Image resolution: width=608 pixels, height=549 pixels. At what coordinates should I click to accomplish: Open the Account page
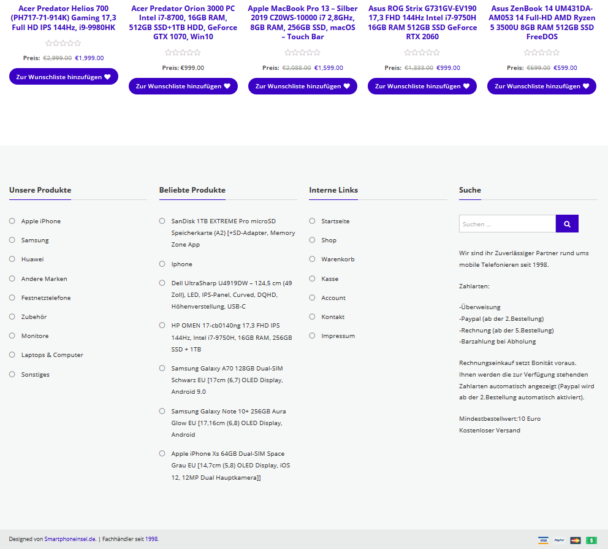tap(333, 298)
